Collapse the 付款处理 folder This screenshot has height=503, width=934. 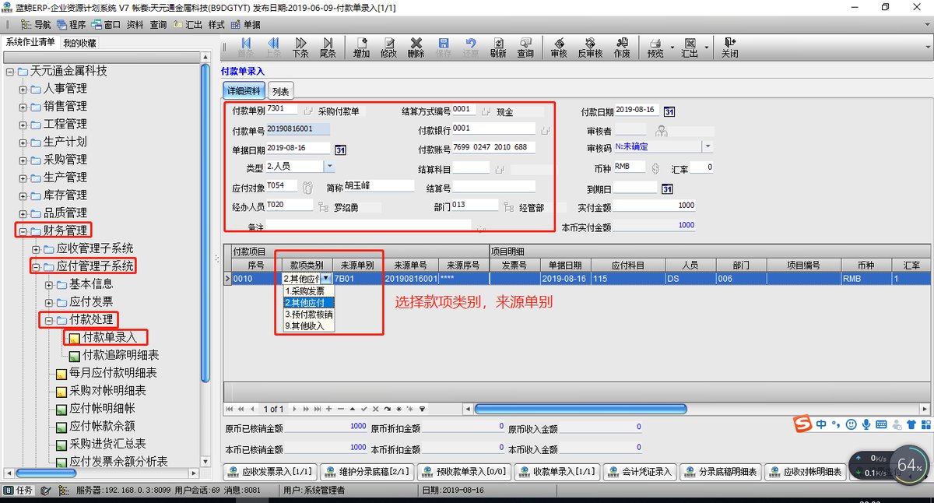(48, 320)
